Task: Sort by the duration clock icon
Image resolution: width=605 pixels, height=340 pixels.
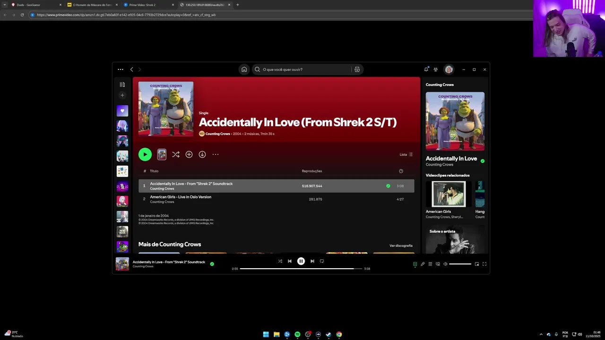Action: 401,171
